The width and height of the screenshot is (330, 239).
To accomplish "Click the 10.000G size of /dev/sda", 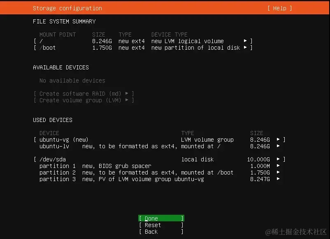I will pos(258,159).
